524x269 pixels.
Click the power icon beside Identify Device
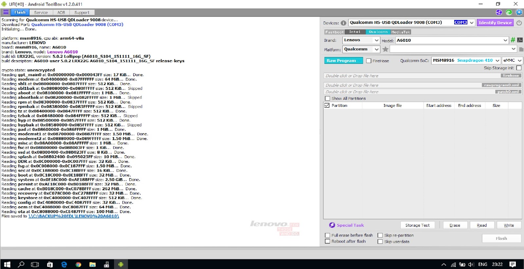tap(519, 23)
